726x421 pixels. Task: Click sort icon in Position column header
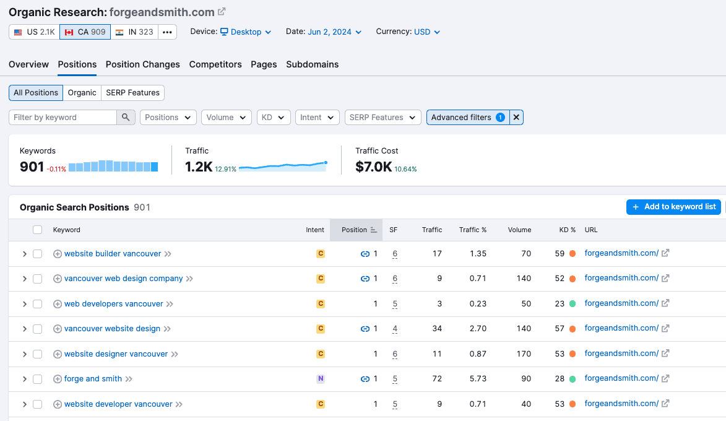coord(374,230)
